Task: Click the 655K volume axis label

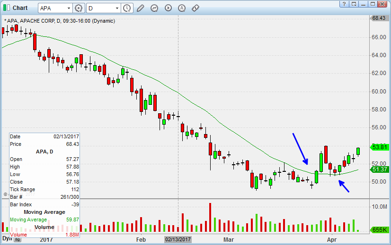Action: click(380, 229)
